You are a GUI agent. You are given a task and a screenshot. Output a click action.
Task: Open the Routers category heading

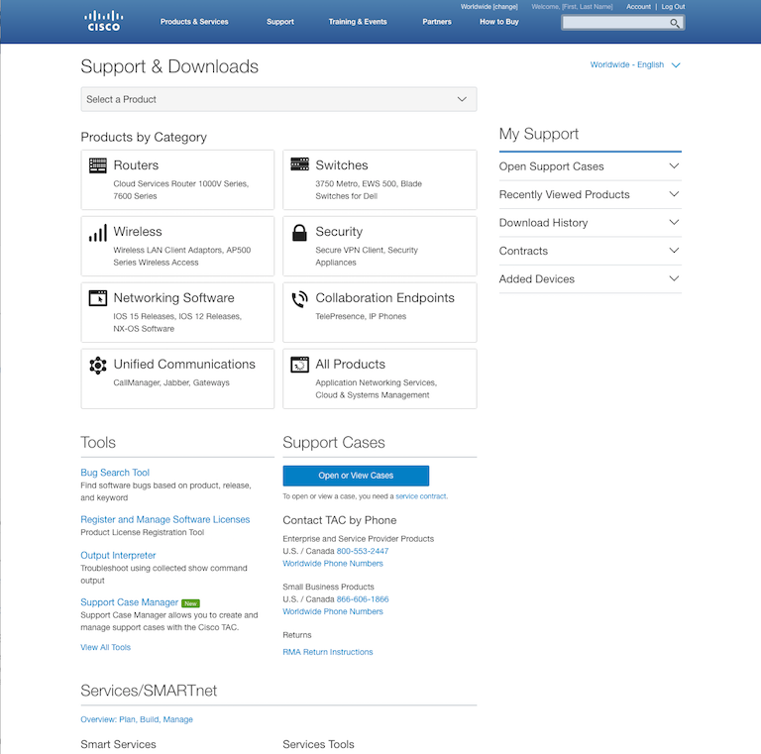click(136, 165)
